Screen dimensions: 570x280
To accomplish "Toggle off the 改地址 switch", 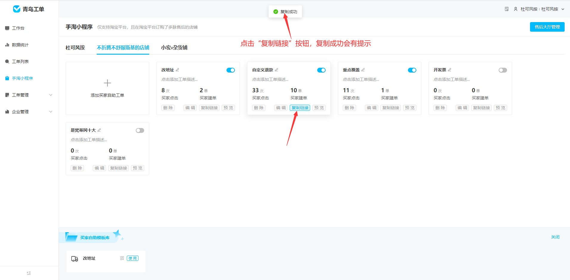I will click(x=231, y=70).
